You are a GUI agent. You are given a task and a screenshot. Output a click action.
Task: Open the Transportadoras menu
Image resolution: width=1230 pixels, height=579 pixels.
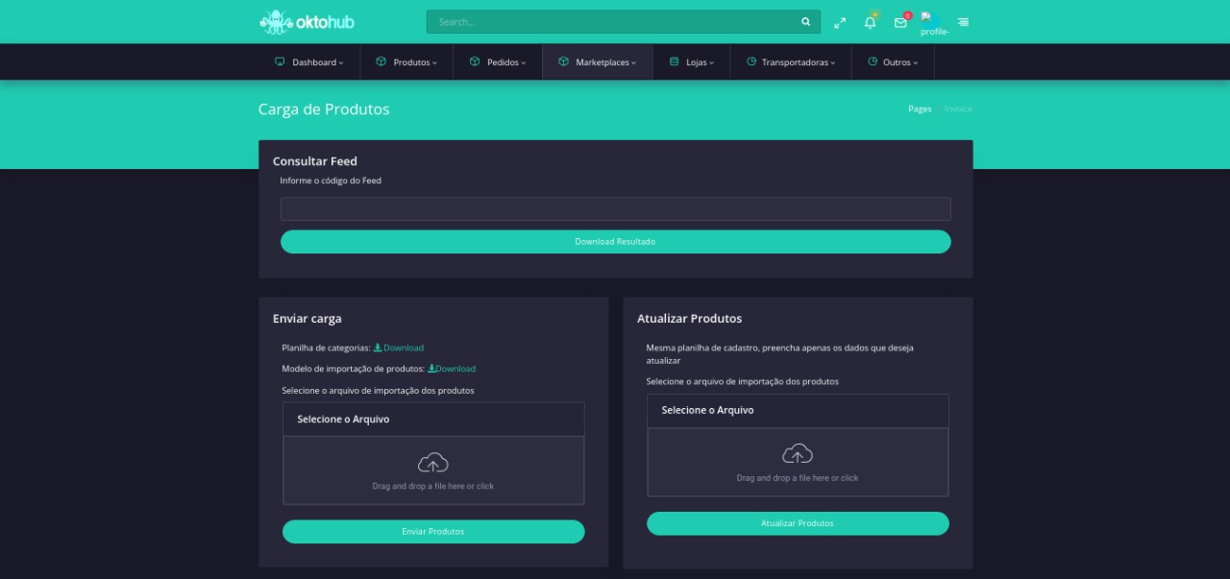pos(791,62)
